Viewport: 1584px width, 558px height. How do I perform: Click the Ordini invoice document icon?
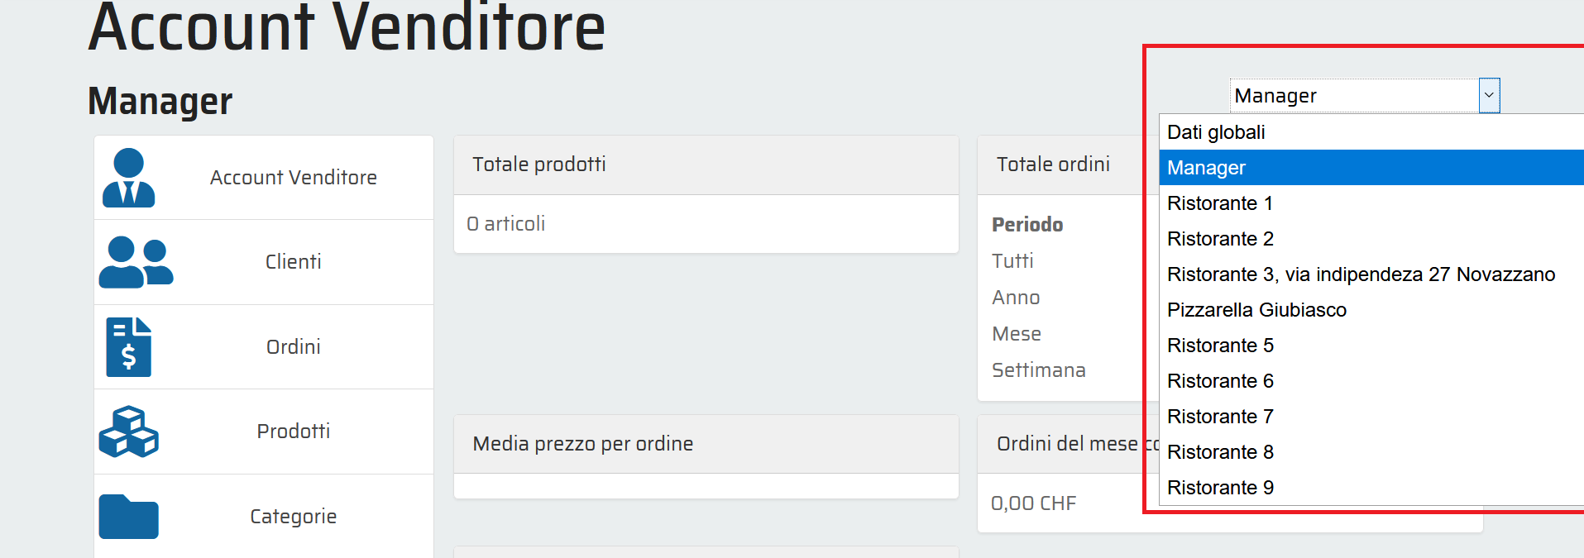(129, 347)
